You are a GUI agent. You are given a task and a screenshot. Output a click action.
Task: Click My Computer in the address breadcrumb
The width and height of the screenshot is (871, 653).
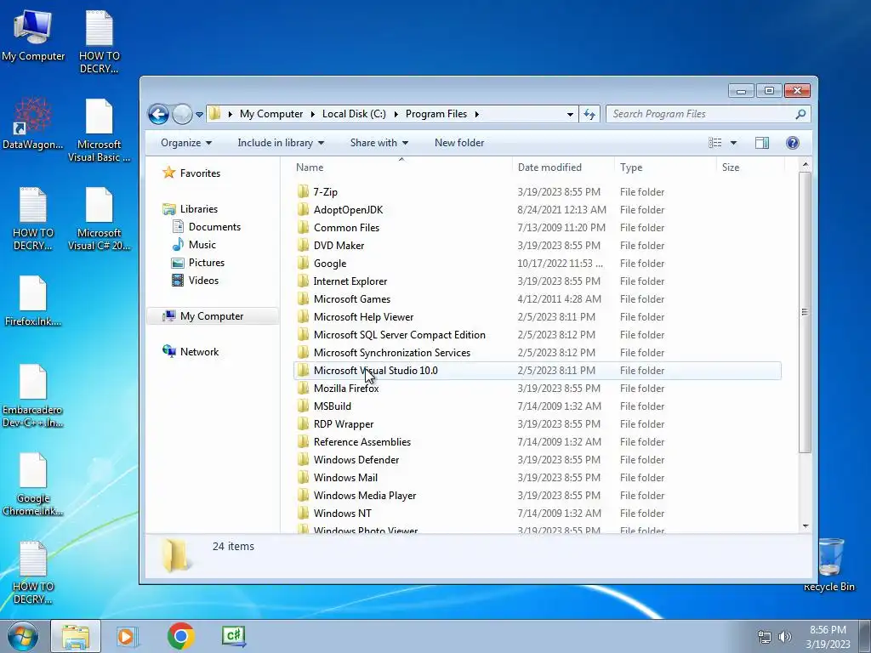[271, 114]
